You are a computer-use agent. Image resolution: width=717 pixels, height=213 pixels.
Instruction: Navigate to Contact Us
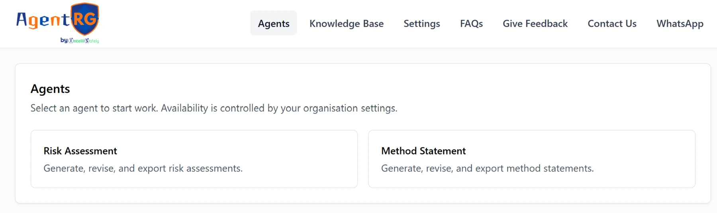(x=612, y=23)
